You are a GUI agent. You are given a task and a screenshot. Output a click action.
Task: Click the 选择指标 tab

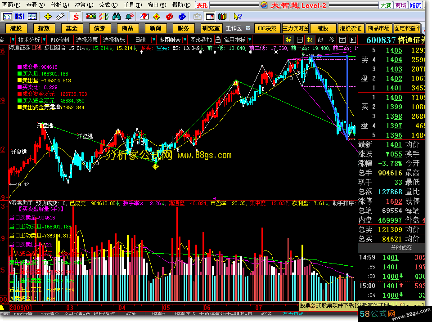click(x=114, y=40)
